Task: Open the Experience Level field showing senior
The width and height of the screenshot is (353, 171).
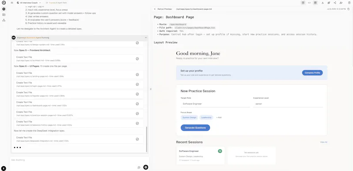Action: [288, 104]
